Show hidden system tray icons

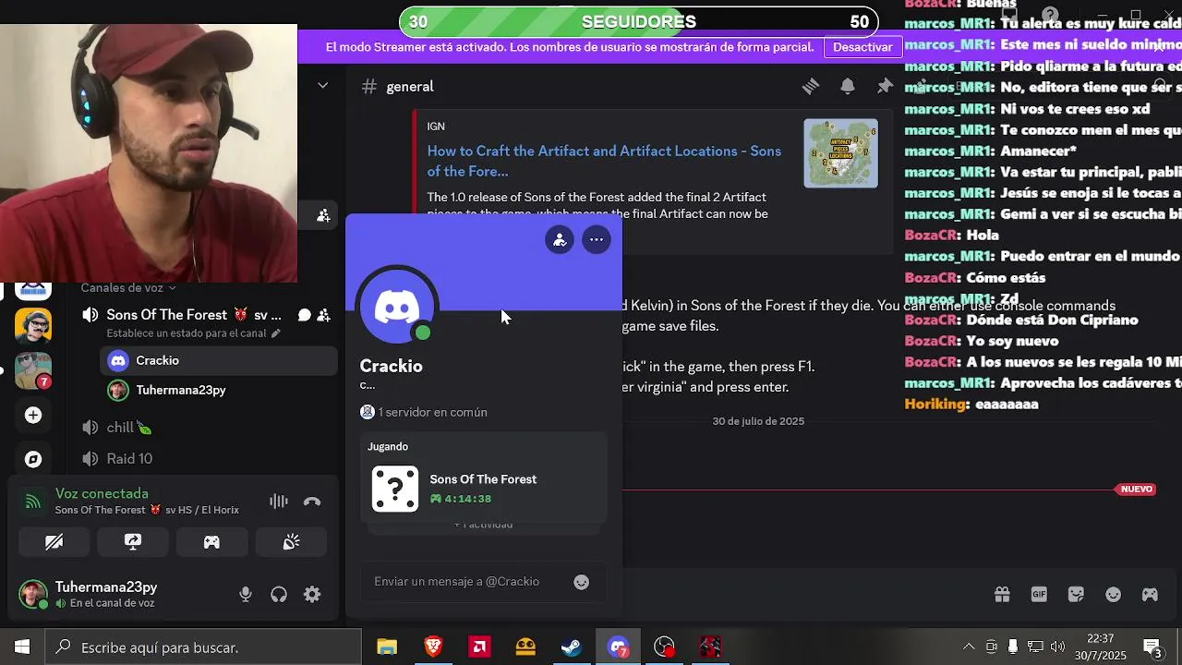969,647
